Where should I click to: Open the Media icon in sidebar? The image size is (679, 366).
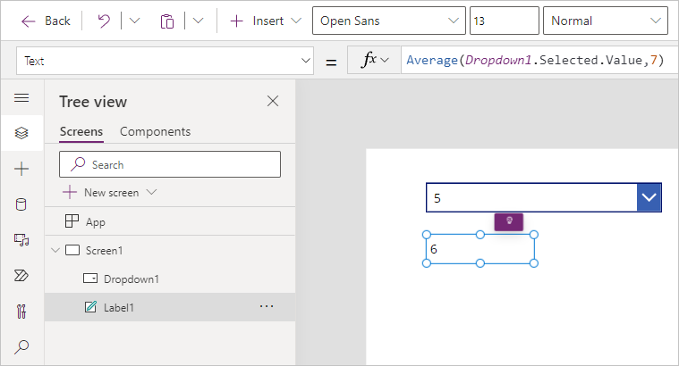pyautogui.click(x=21, y=239)
